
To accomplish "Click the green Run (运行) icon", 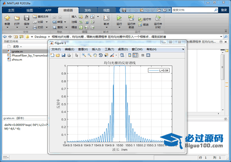I will 119,18.
